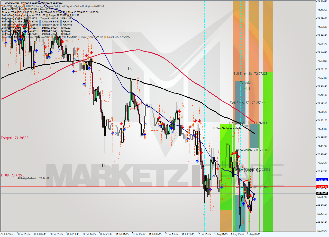The height and width of the screenshot is (237, 329).
Task: Click the 73.44680 price axis label
Action: pyautogui.click(x=322, y=52)
